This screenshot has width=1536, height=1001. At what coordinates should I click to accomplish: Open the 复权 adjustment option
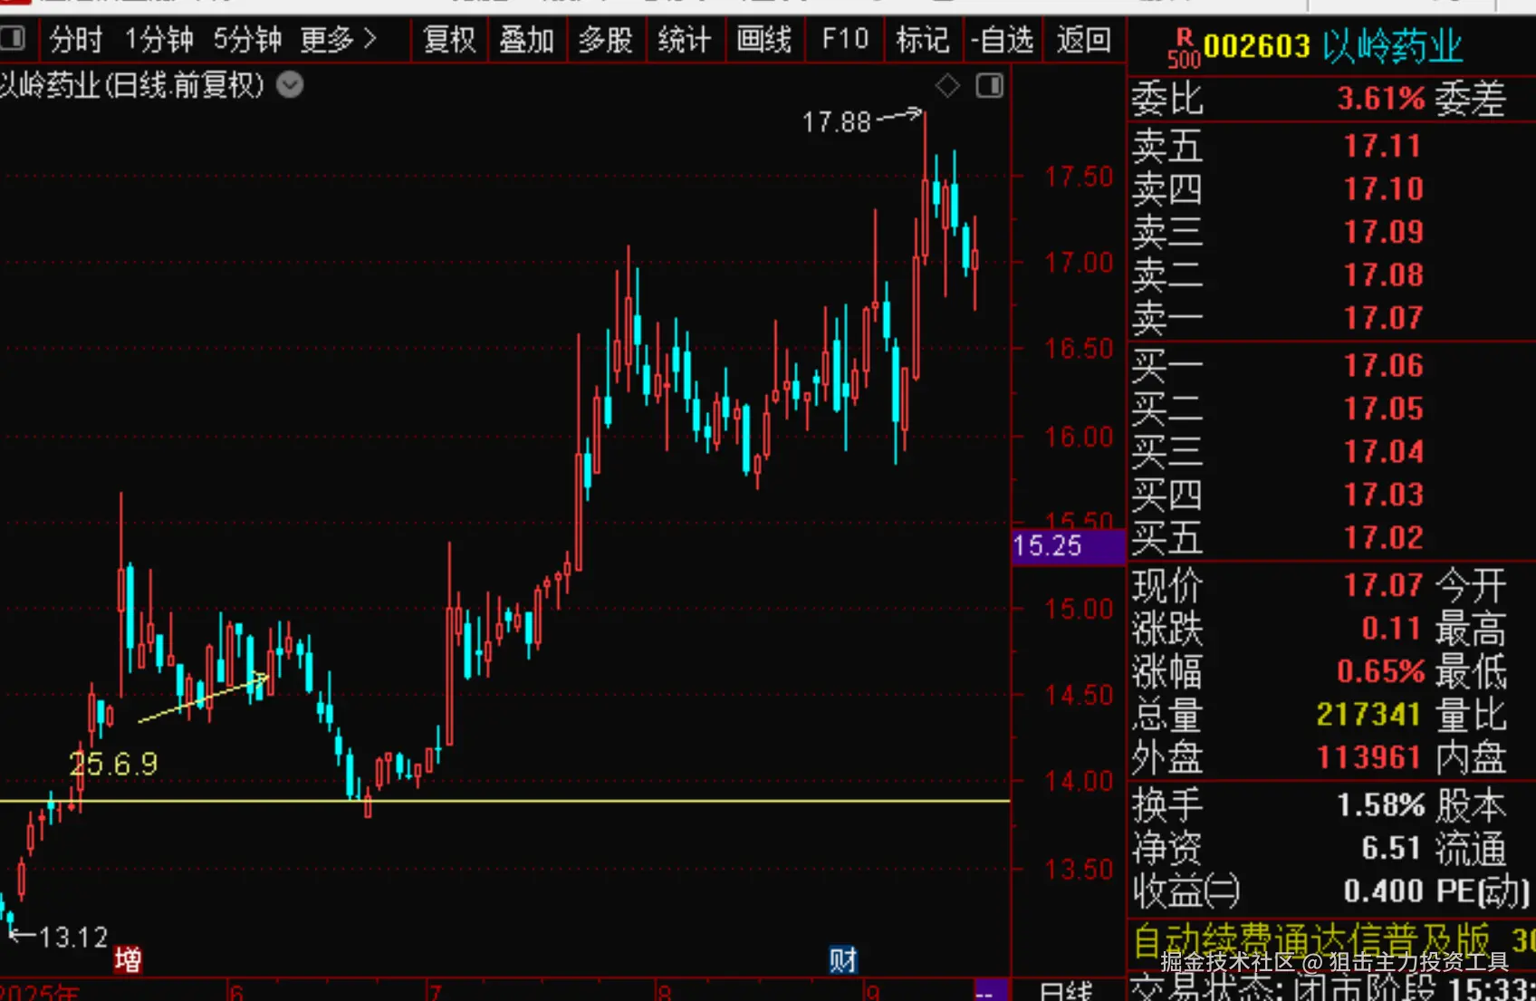449,40
